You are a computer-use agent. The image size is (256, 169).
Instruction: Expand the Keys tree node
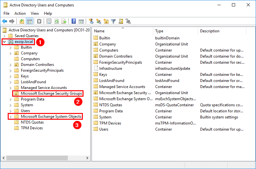coord(11,76)
